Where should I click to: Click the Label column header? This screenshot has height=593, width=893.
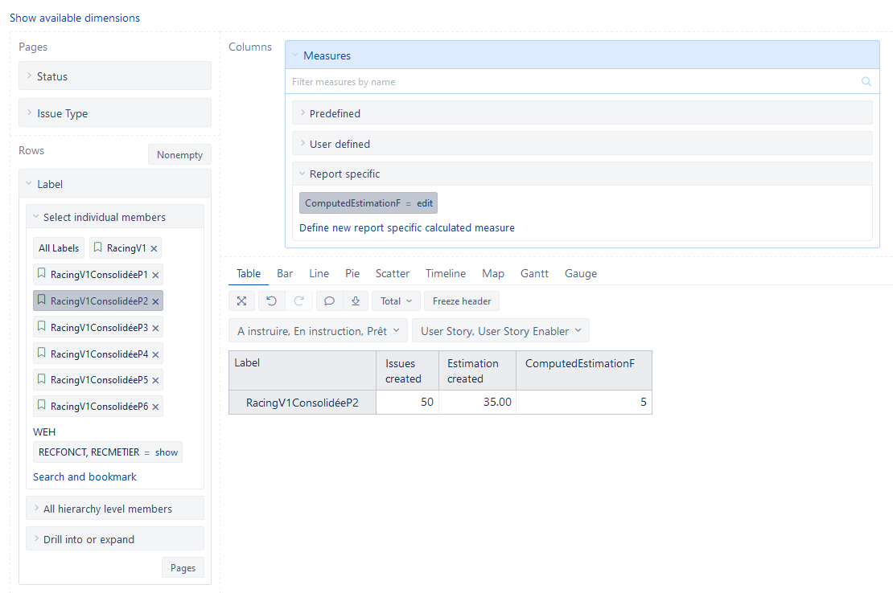pyautogui.click(x=302, y=370)
